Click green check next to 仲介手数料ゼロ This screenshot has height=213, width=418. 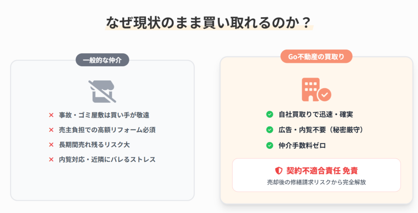(269, 146)
